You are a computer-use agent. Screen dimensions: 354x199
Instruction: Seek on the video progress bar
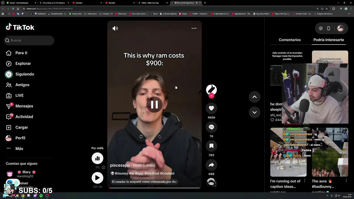[154, 188]
